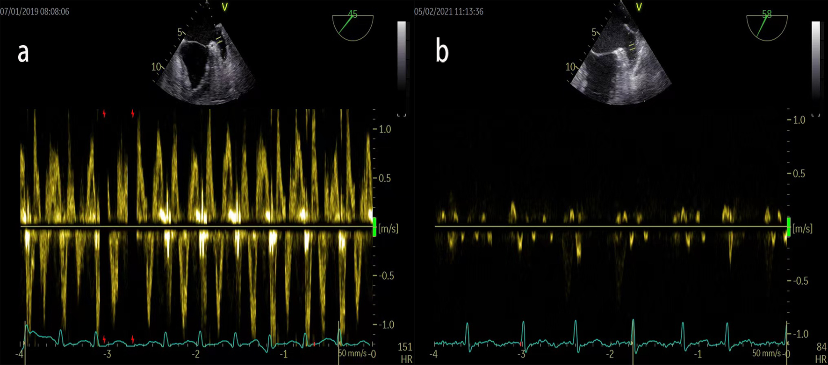828x365 pixels.
Task: Click the green baseline marker in panel b
Action: coord(789,227)
